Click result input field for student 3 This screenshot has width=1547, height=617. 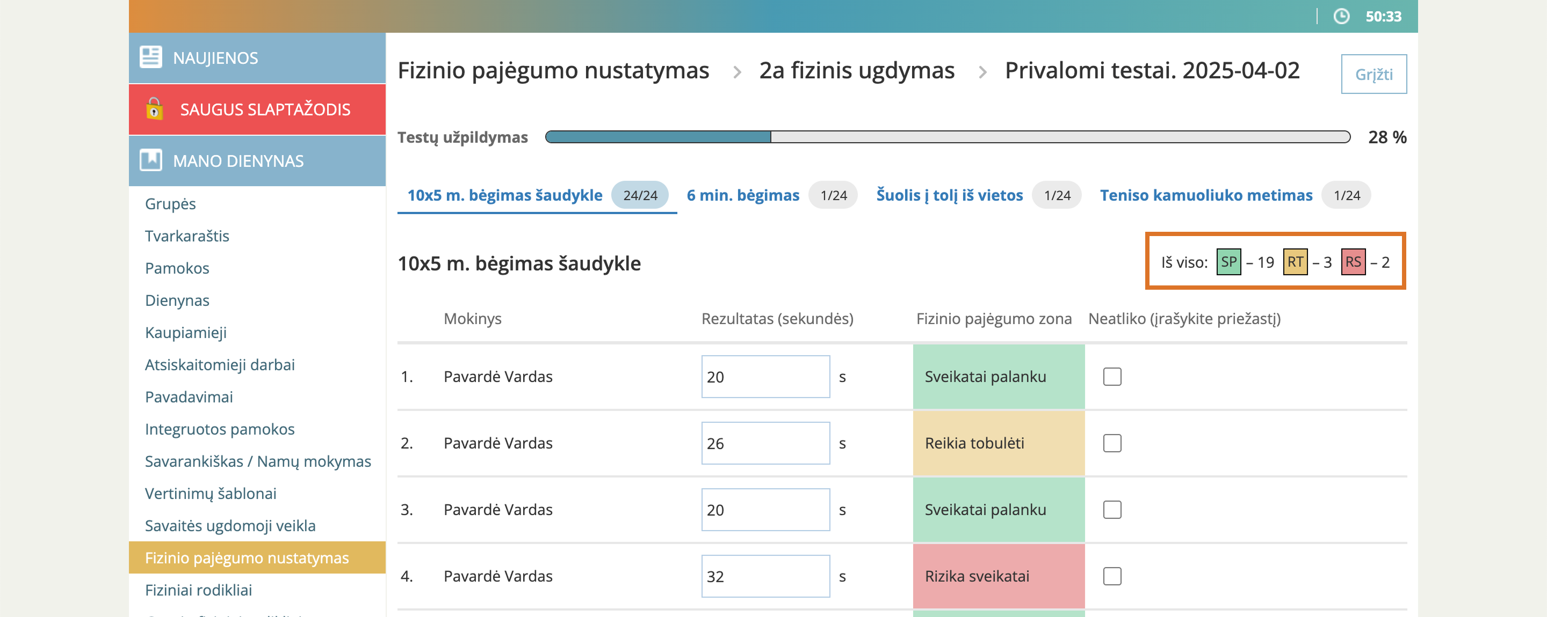pos(765,510)
